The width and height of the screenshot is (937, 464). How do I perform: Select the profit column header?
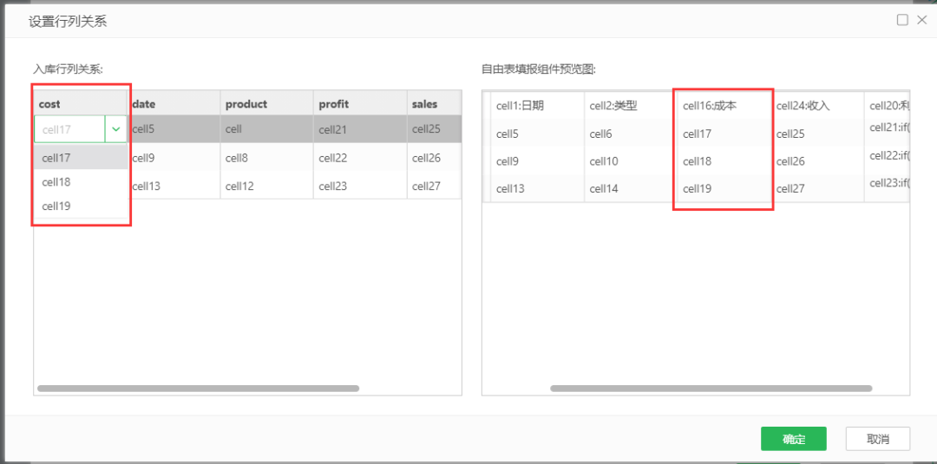[x=360, y=104]
